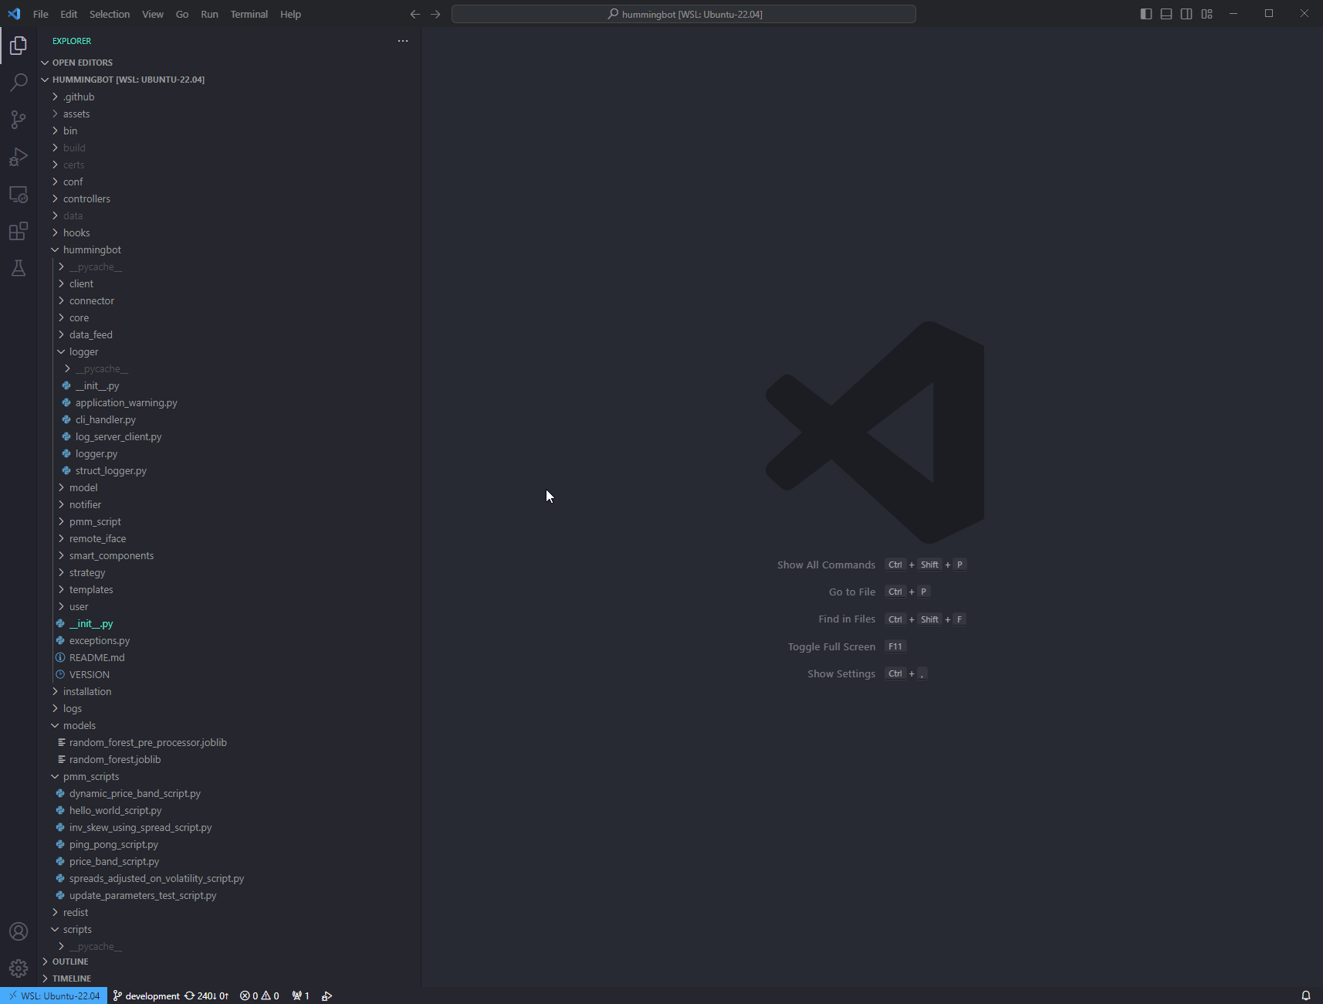Toggle the panel visibility in the title bar

coord(1166,13)
